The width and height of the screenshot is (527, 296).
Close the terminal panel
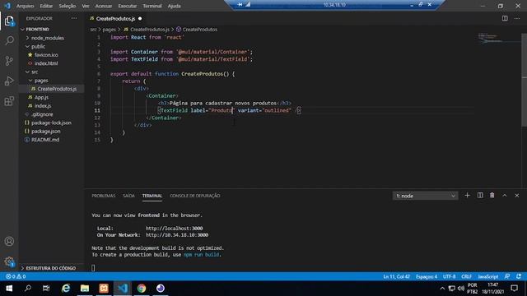[x=517, y=196]
